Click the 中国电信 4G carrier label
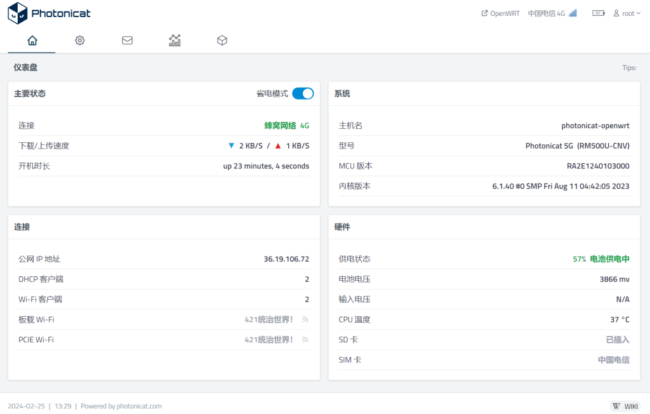This screenshot has width=650, height=414. point(546,13)
